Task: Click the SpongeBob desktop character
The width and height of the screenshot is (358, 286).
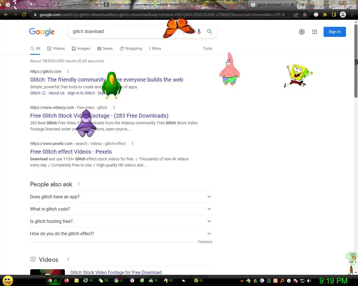Action: coord(298,75)
